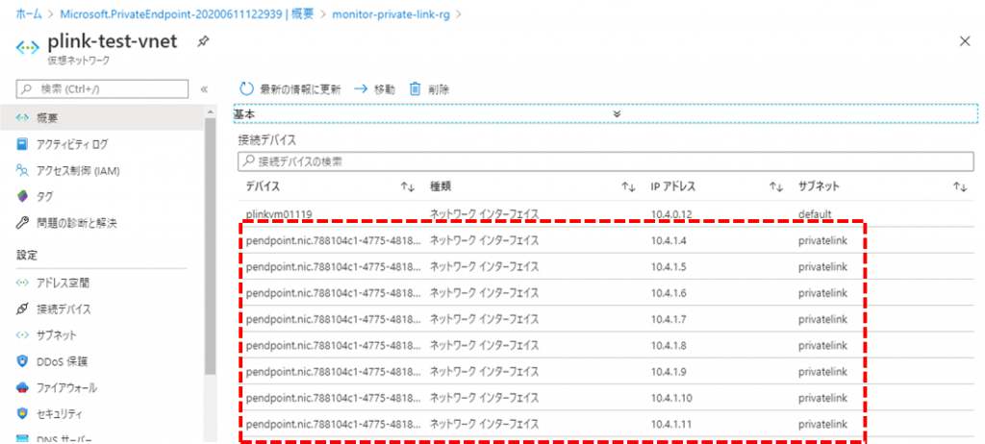Click the タグ tag icon

tap(23, 197)
